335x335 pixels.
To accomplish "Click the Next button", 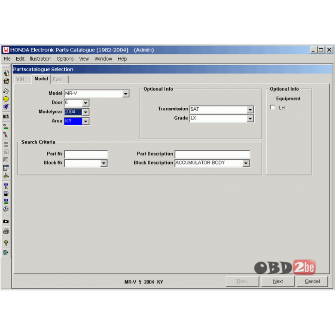I will point(278,281).
